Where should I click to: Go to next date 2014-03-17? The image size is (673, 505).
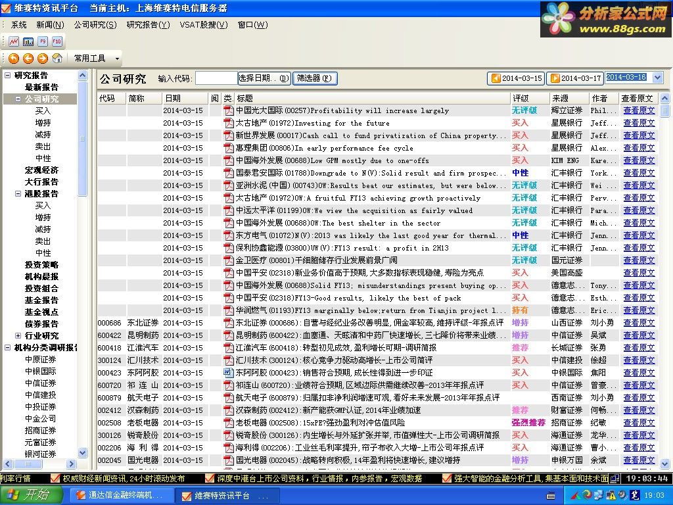click(x=576, y=78)
